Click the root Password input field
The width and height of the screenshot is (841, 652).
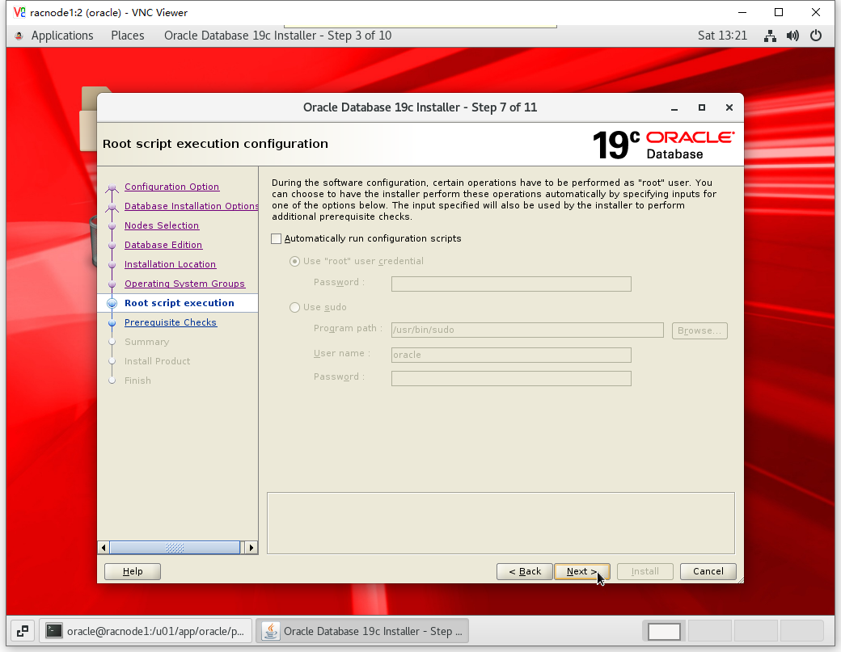511,284
